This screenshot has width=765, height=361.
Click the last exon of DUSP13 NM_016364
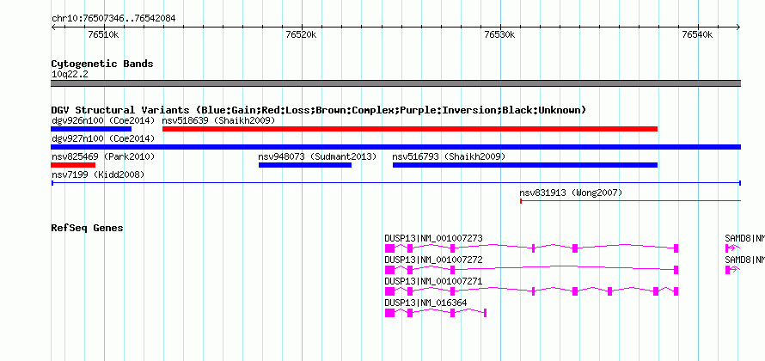pyautogui.click(x=485, y=313)
